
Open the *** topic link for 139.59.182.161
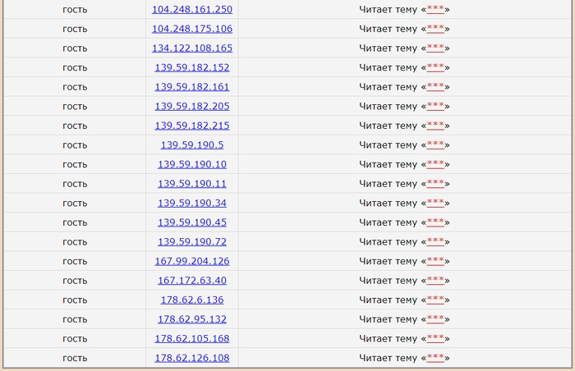click(x=435, y=87)
